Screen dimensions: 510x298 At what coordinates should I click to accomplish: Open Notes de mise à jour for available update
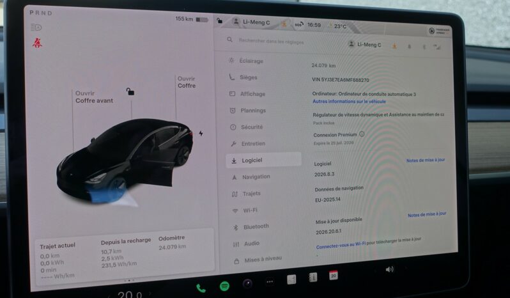click(x=427, y=214)
